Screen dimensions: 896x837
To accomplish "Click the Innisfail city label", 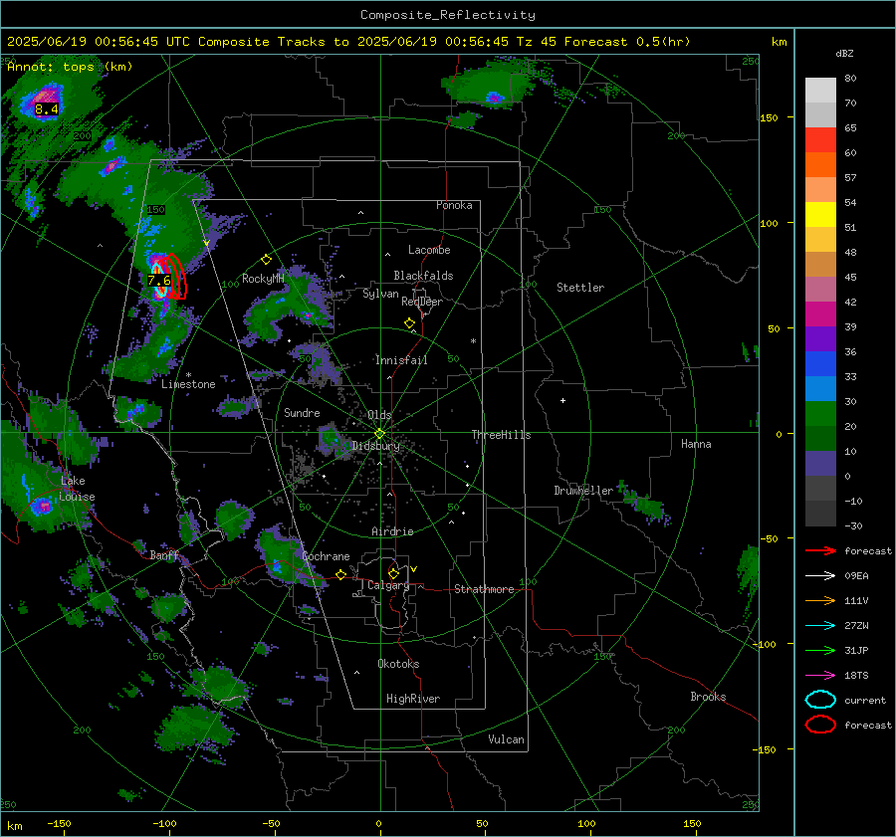I will (401, 360).
